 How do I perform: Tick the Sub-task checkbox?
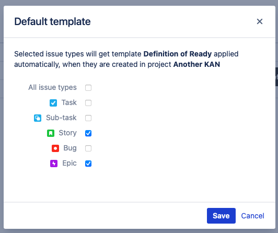pyautogui.click(x=88, y=118)
